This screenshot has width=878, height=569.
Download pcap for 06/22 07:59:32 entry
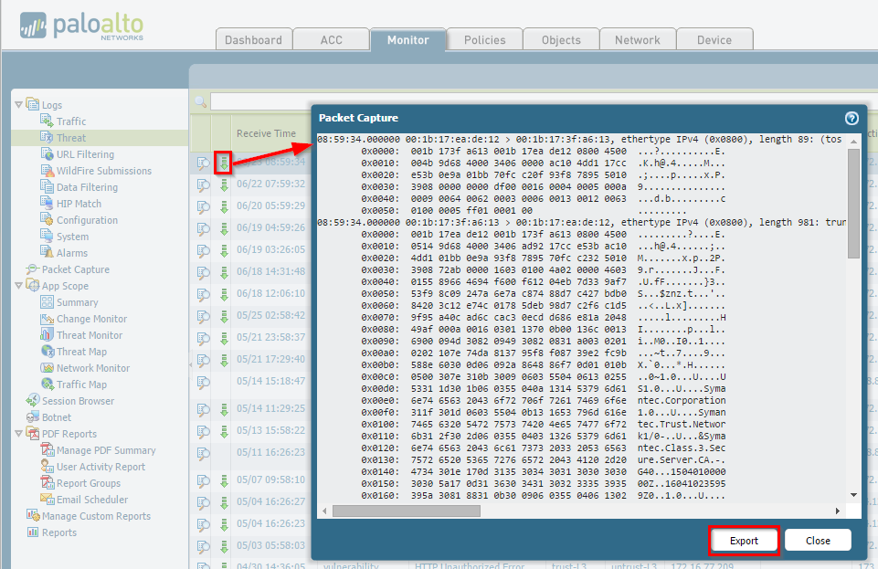click(224, 184)
